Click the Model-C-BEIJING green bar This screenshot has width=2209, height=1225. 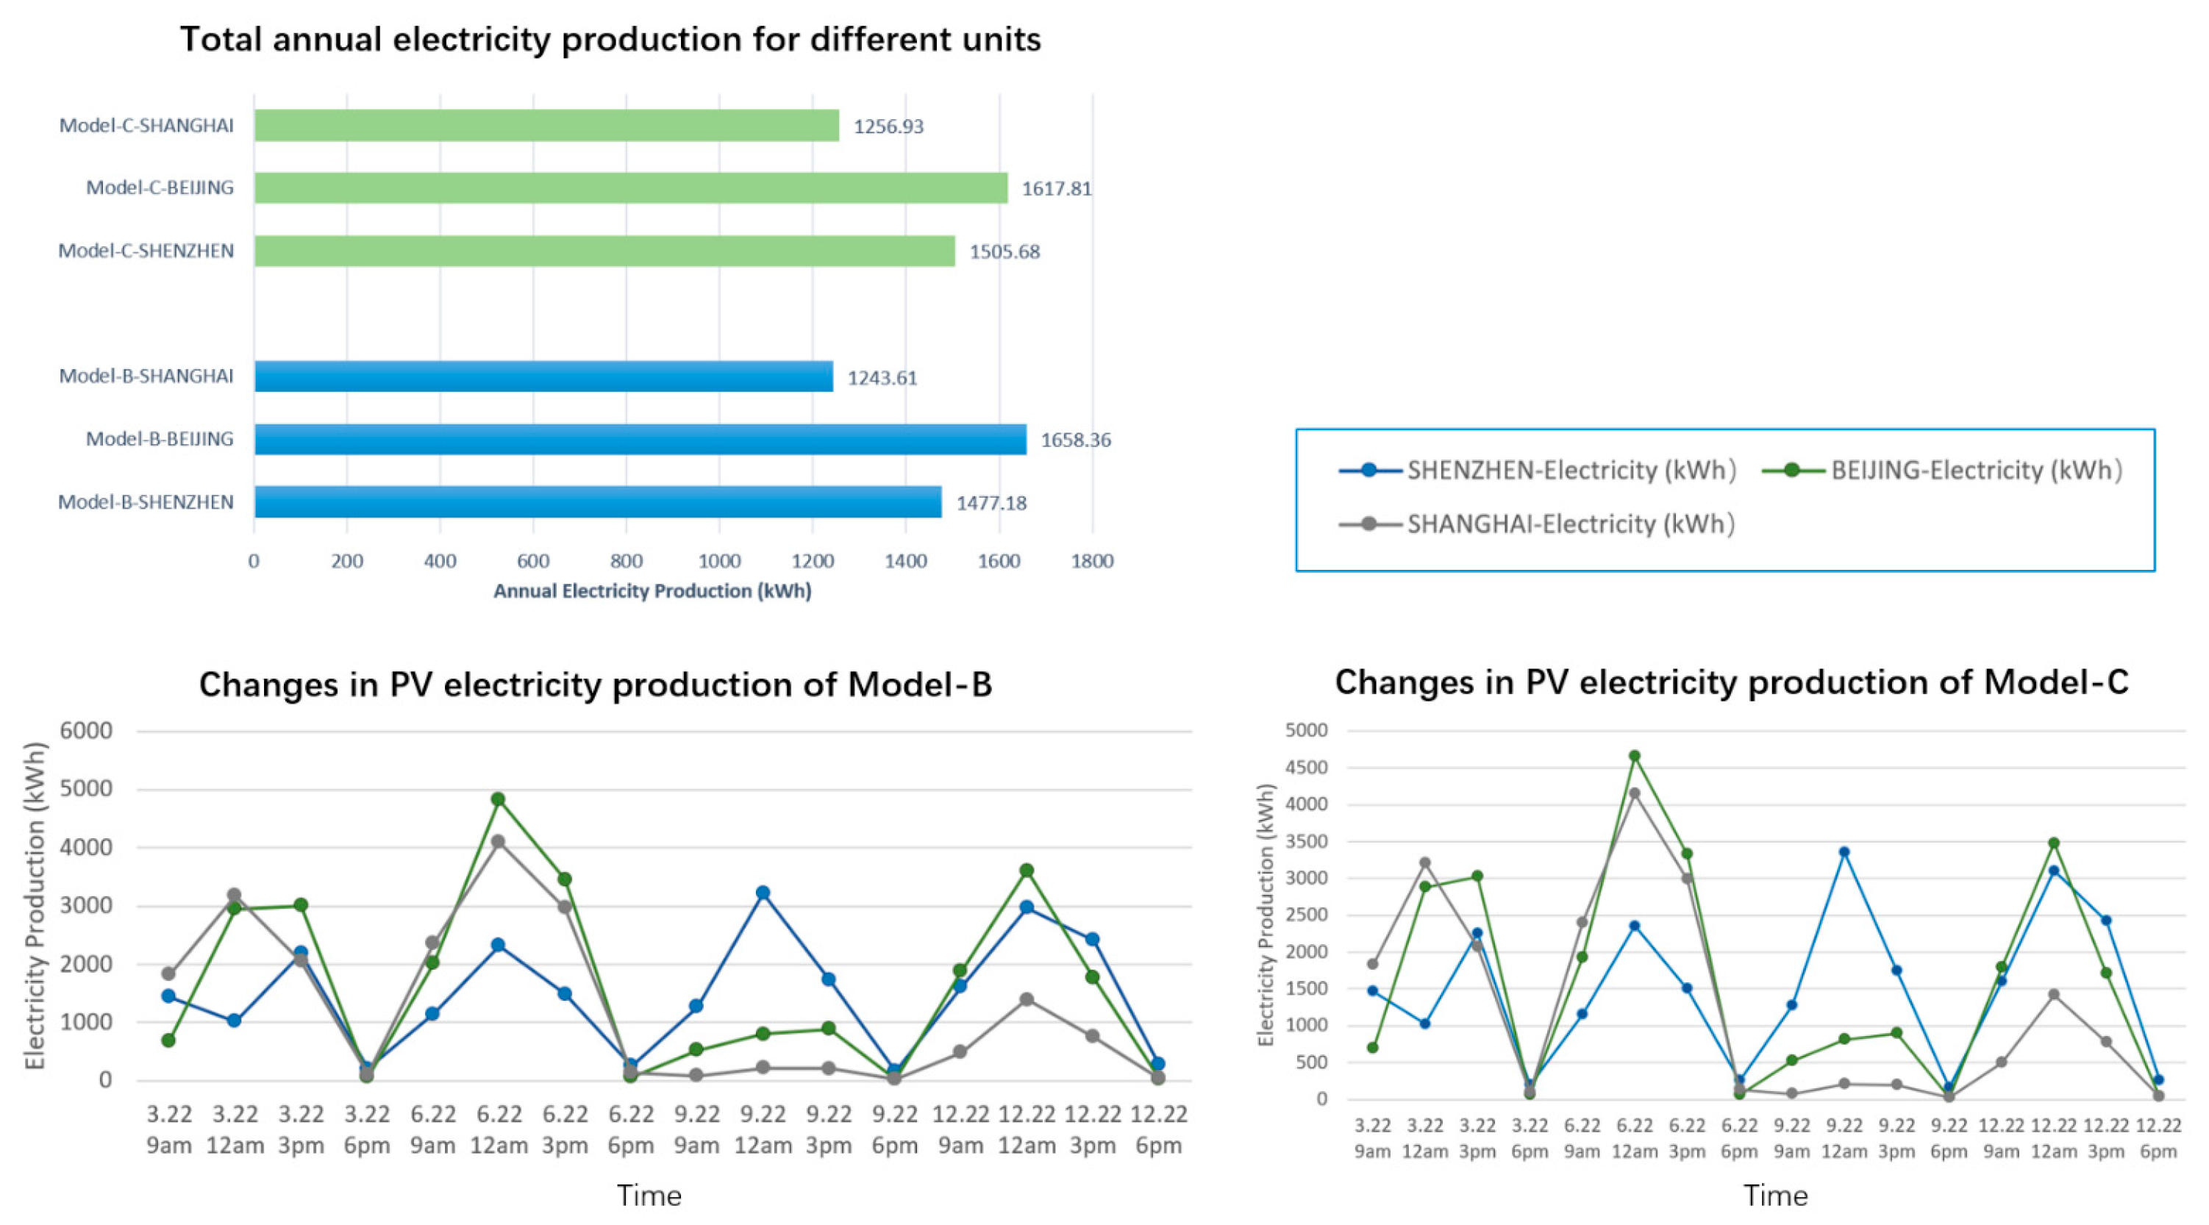(630, 187)
